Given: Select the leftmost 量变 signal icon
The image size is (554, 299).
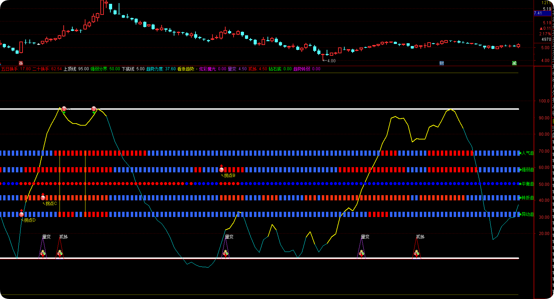Looking at the screenshot, I should (43, 254).
